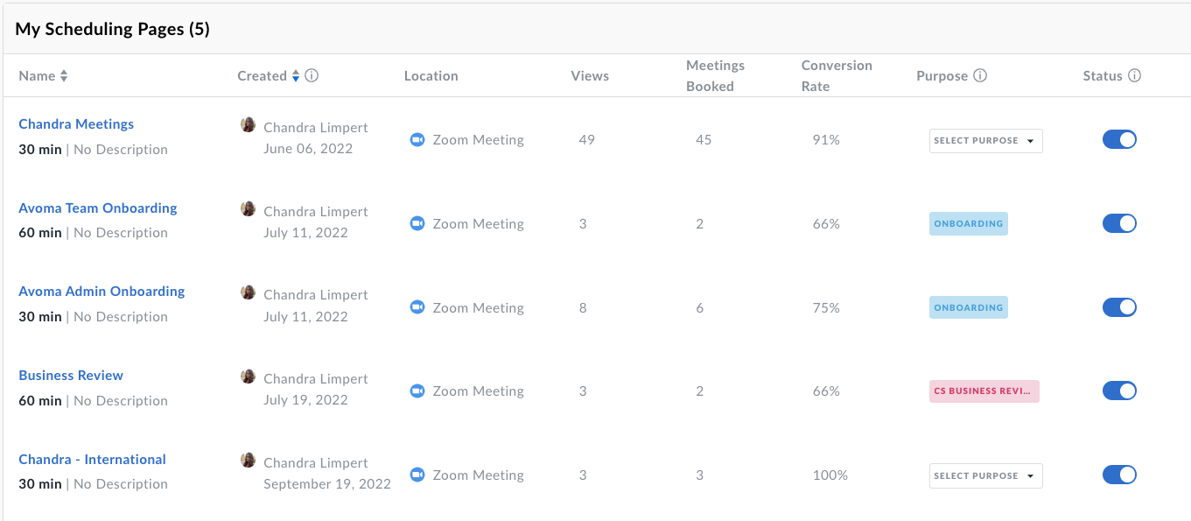Open the Select Purpose dropdown on Chandra - International
This screenshot has height=521, width=1191.
[x=985, y=475]
